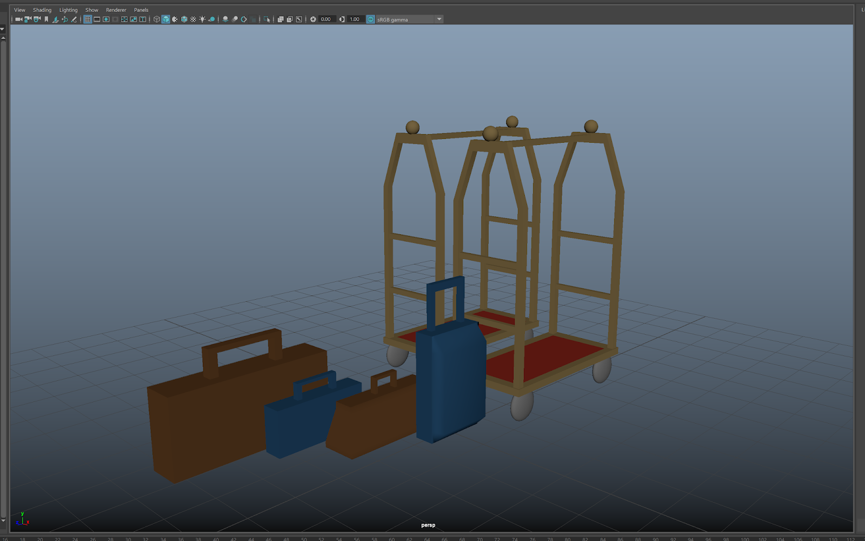The height and width of the screenshot is (541, 865).
Task: Open the Show panel menu
Action: pyautogui.click(x=92, y=10)
